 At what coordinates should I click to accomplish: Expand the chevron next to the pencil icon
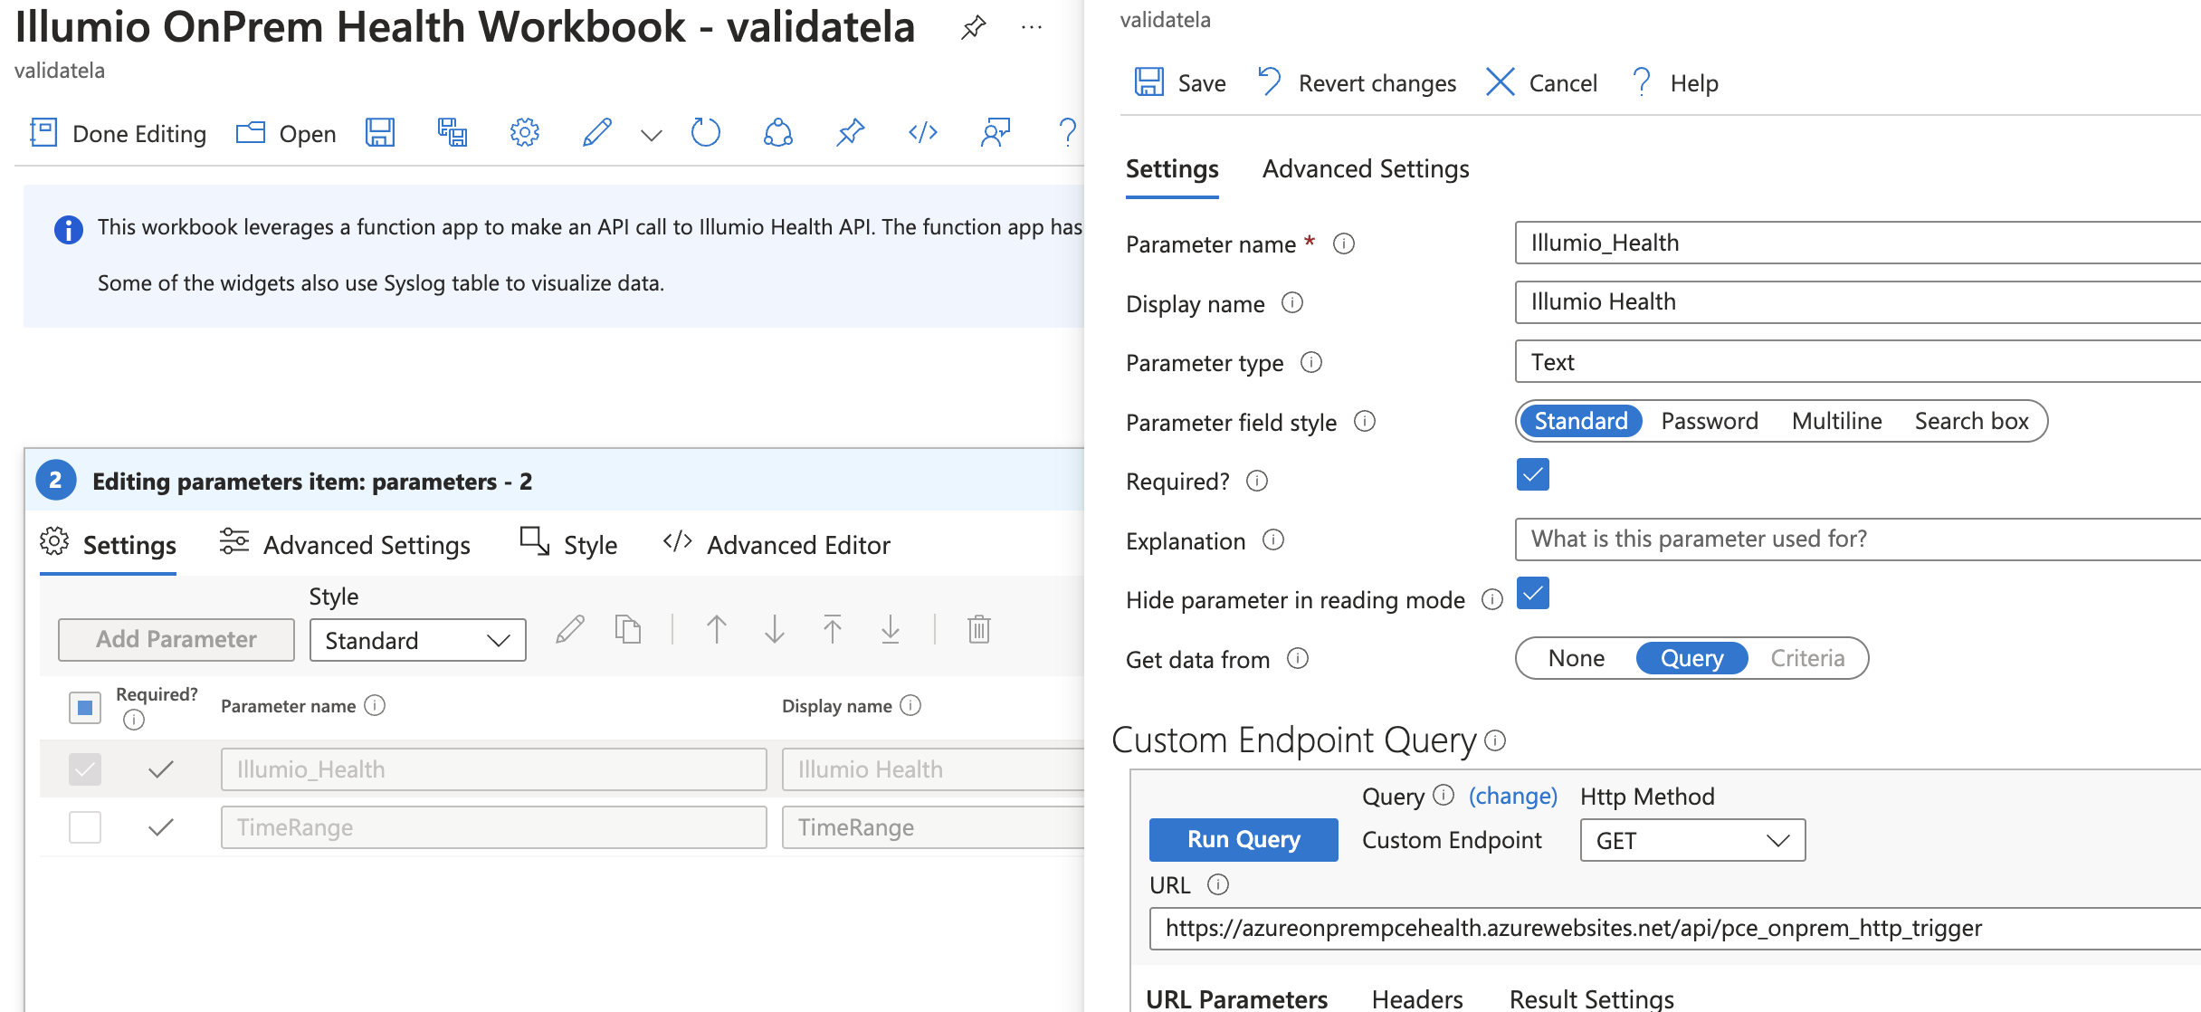[x=652, y=135]
